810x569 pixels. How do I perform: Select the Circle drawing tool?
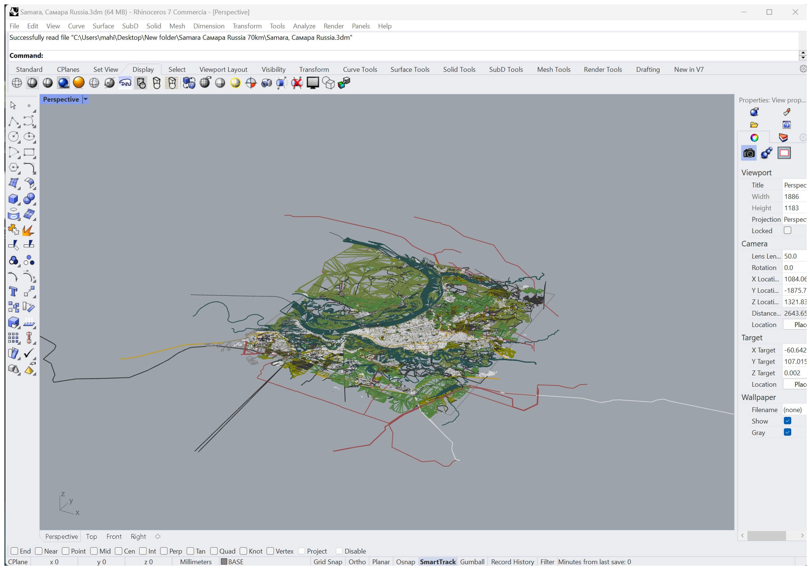(13, 137)
